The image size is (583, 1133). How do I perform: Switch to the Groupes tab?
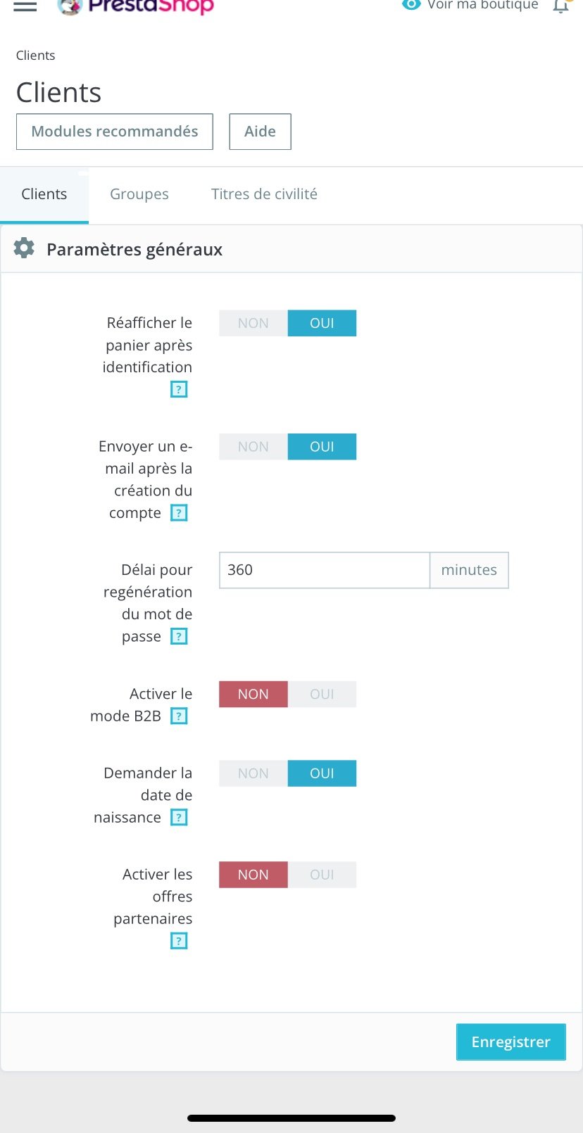click(139, 194)
